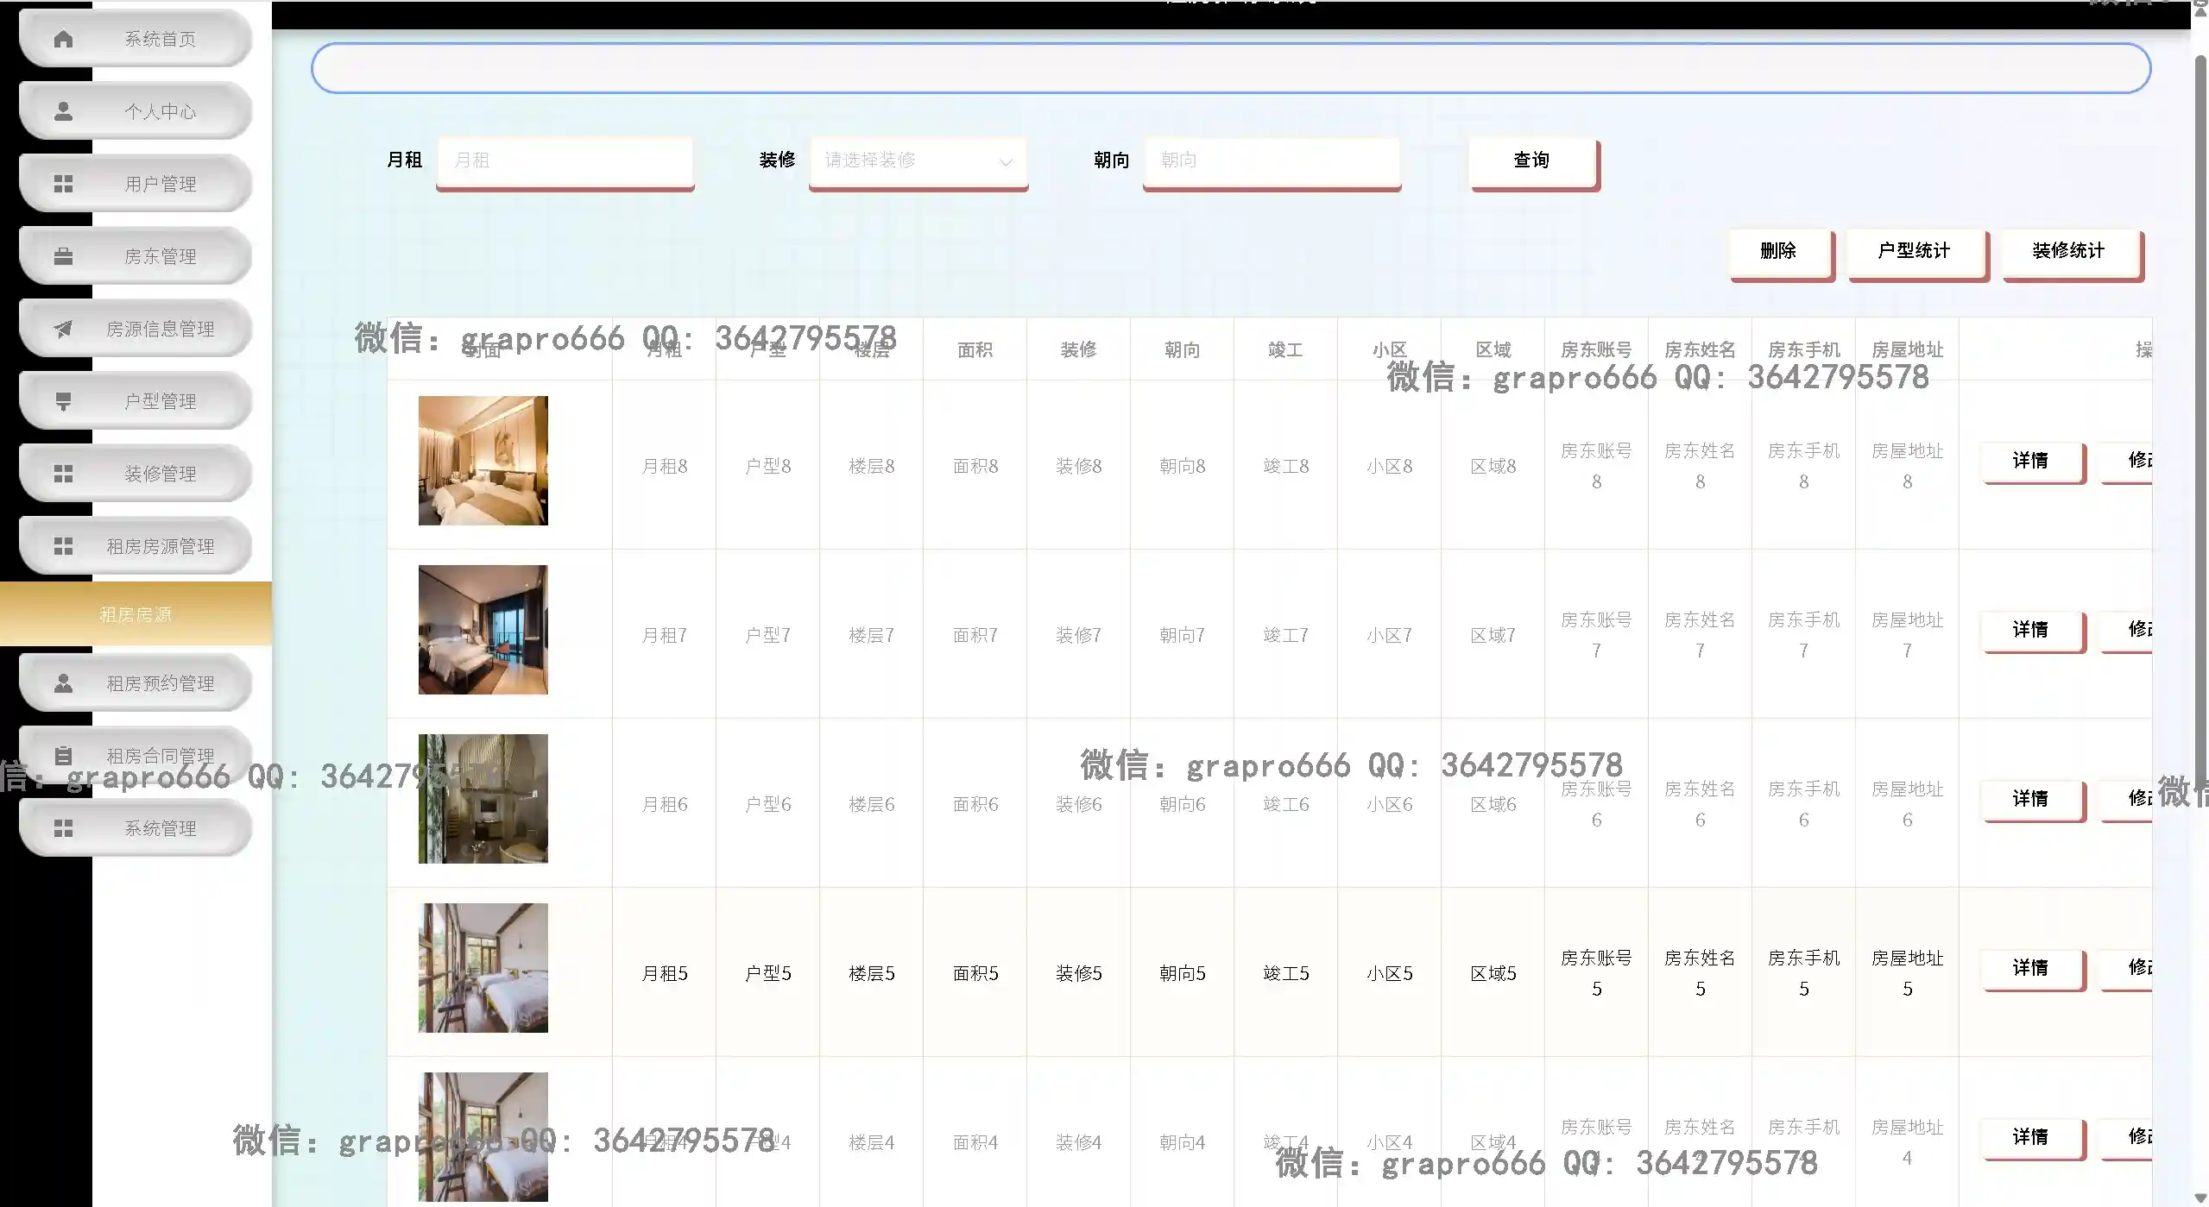The image size is (2209, 1207).
Task: Select the grid icon next to 用户管理
Action: (x=65, y=182)
